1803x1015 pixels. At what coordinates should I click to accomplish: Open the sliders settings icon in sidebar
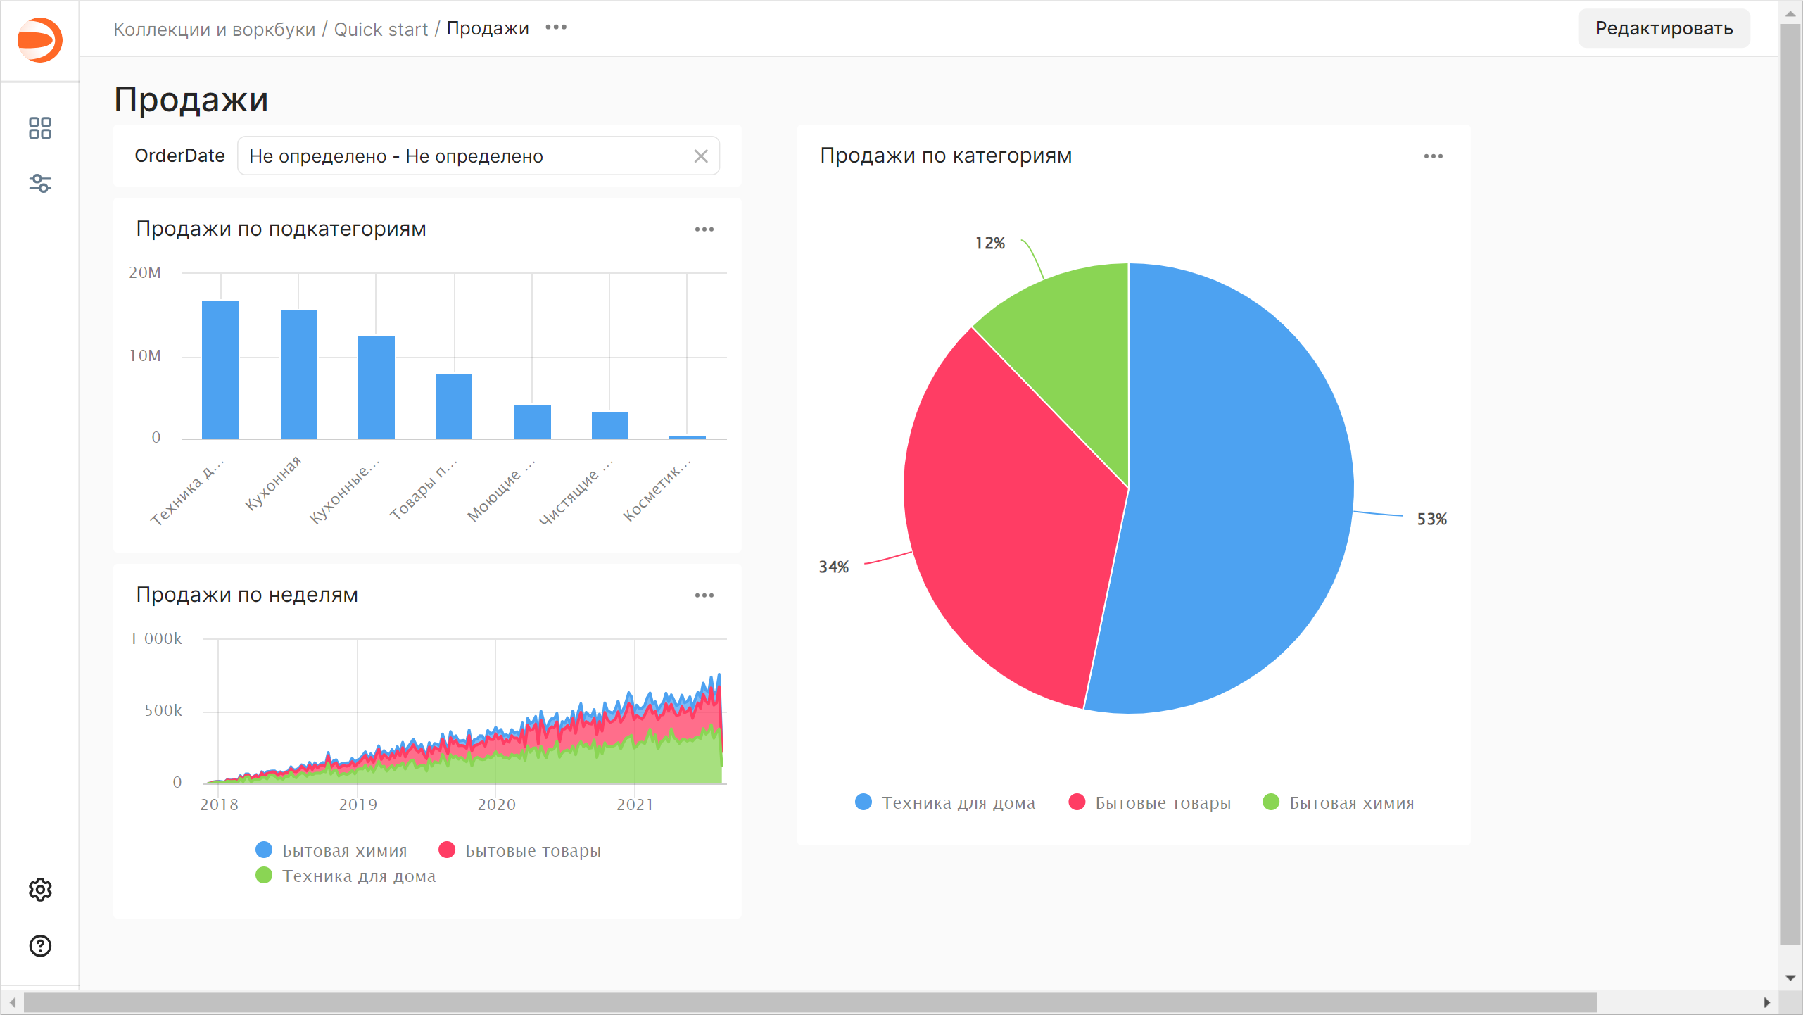(x=40, y=184)
